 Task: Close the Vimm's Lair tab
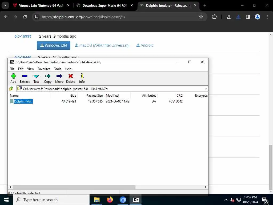[68, 6]
